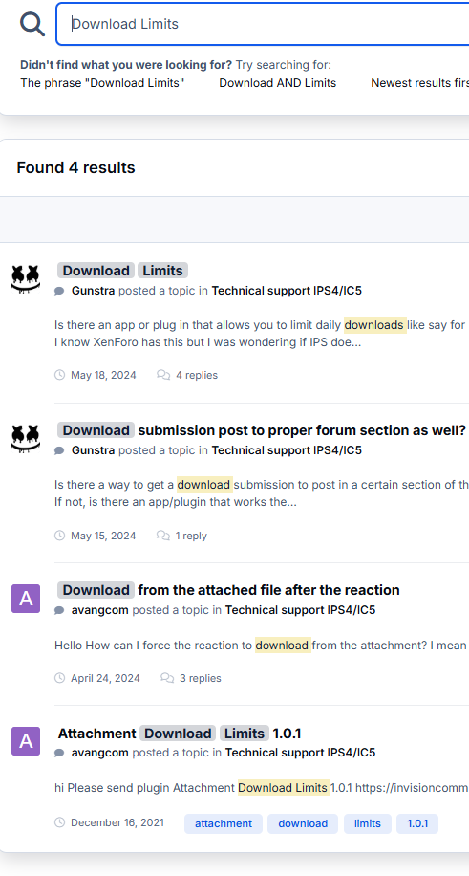The height and width of the screenshot is (876, 469).
Task: Click the replies icon next to 3 replies
Action: [167, 678]
